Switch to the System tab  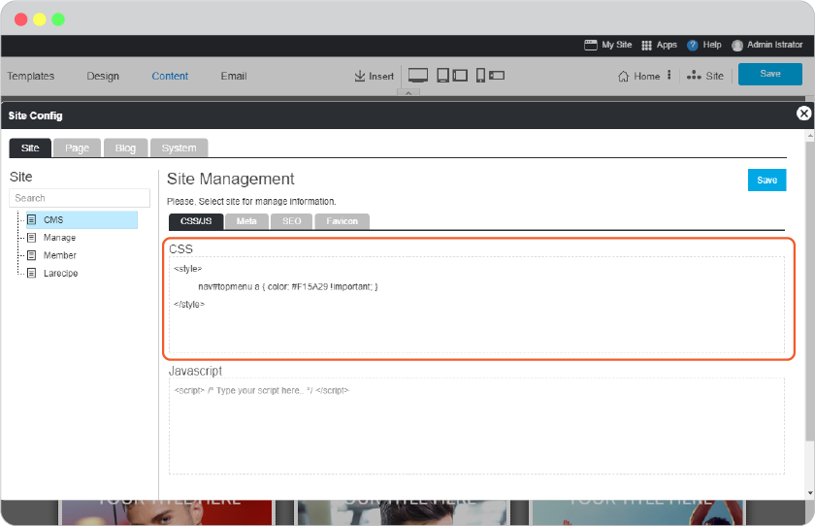coord(179,148)
